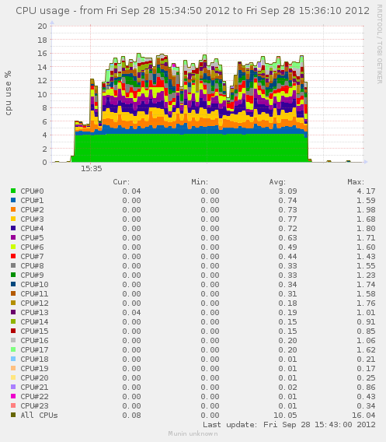This screenshot has height=442, width=386.
Task: Click the RRDTOOL / TOBI OETIKER watermark
Action: 380,44
